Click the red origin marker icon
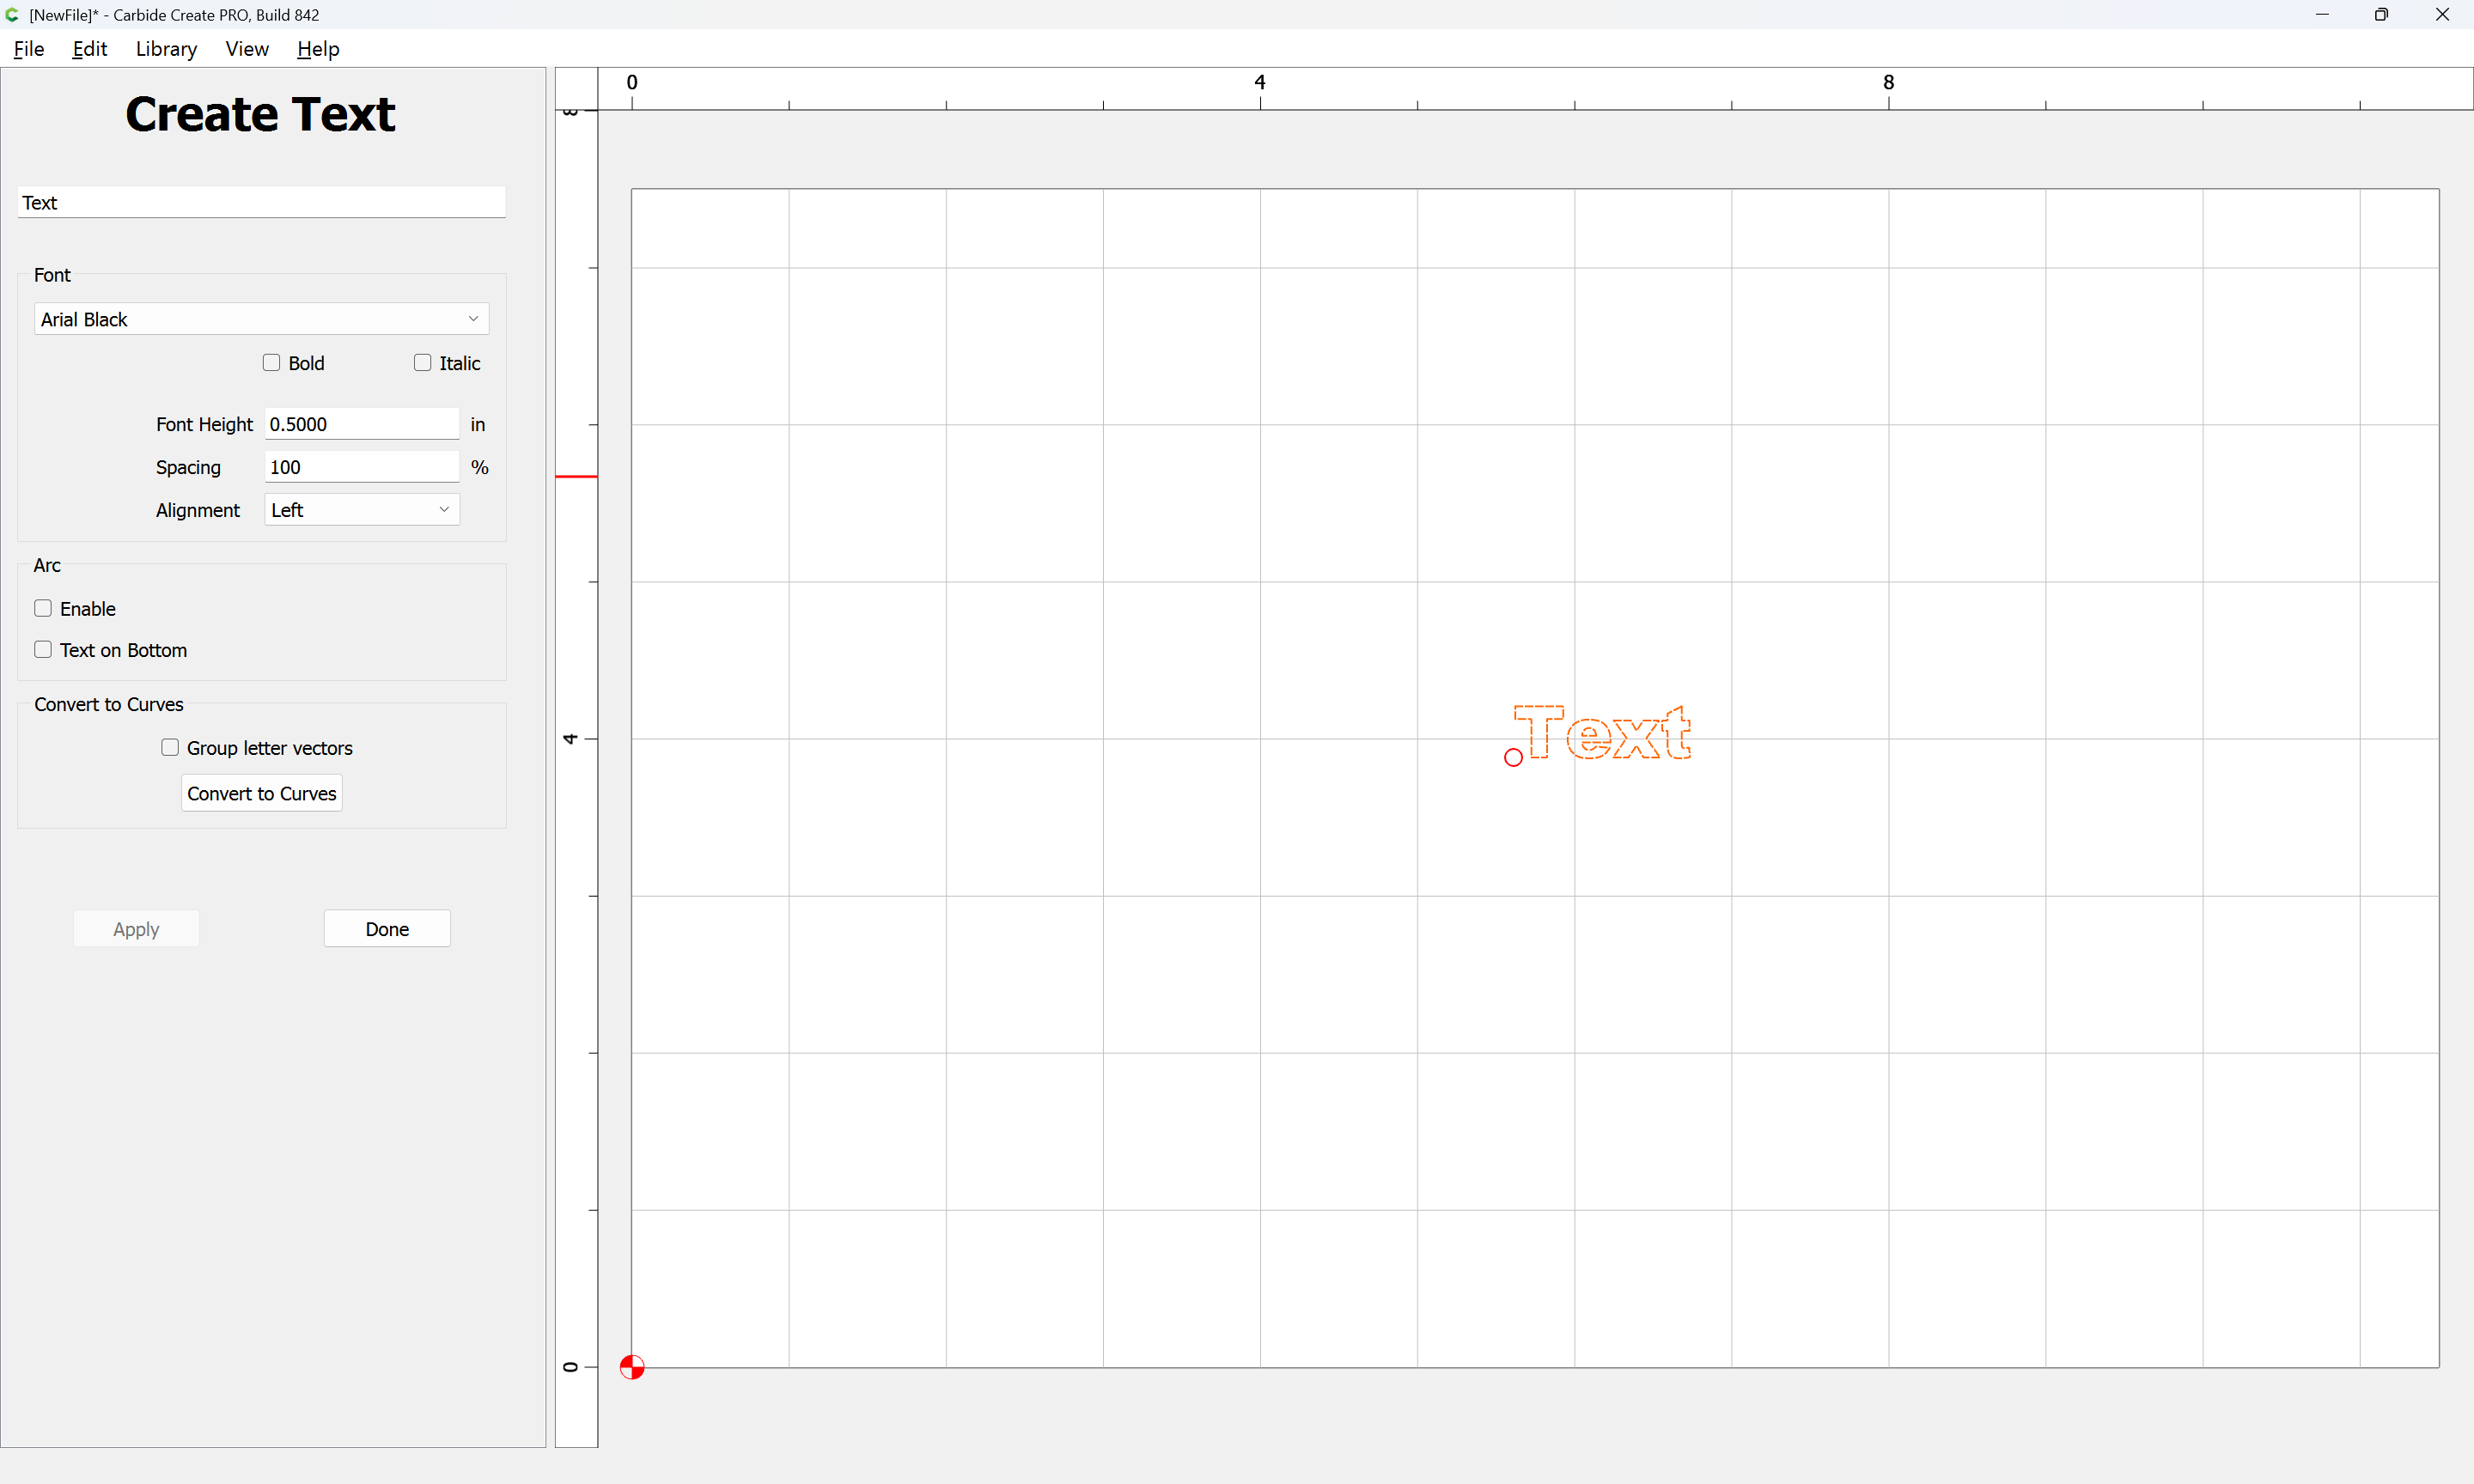Viewport: 2474px width, 1484px height. tap(632, 1366)
